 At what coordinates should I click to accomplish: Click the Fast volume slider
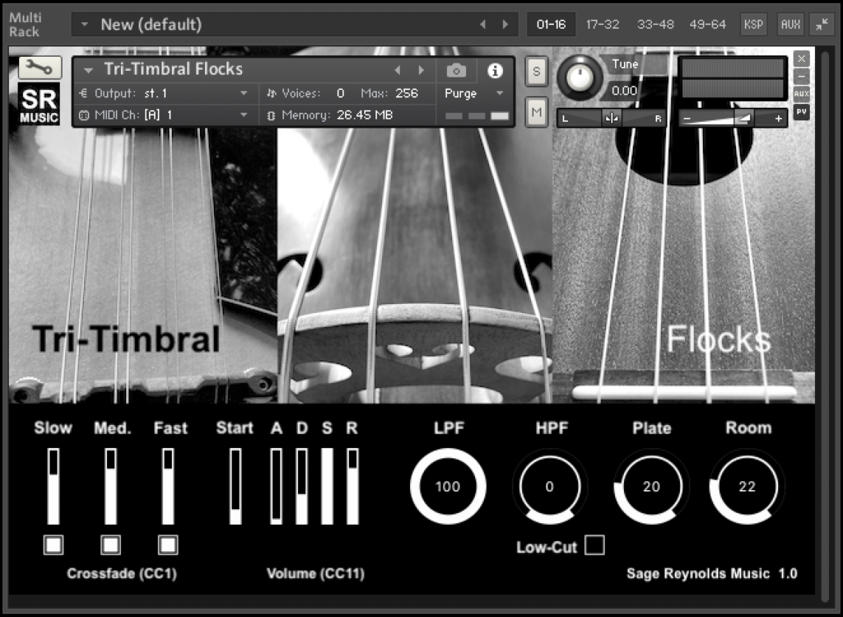(x=168, y=486)
